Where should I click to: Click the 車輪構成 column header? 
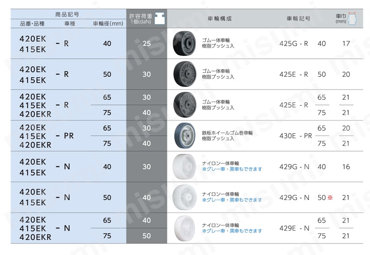220,18
